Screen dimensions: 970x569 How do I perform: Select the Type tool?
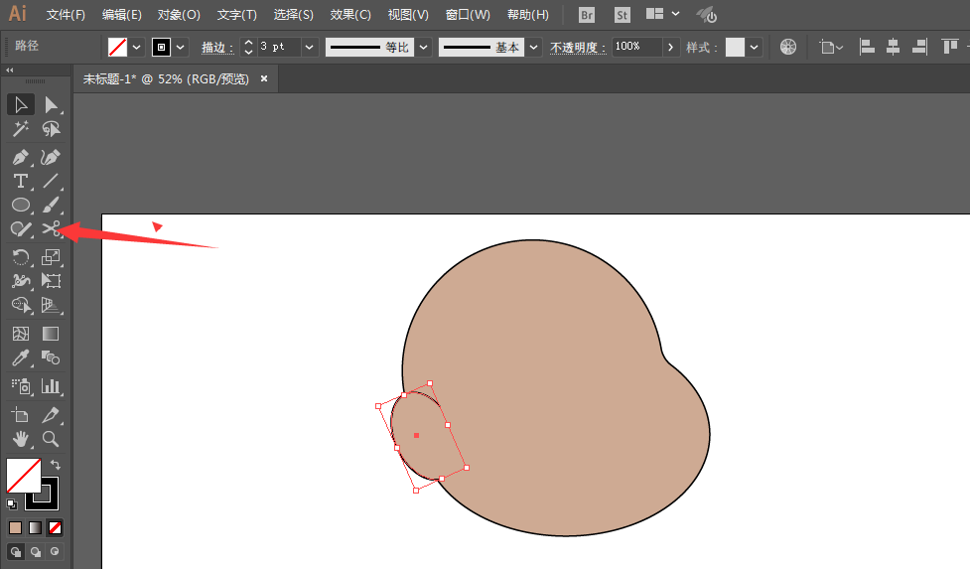[20, 181]
